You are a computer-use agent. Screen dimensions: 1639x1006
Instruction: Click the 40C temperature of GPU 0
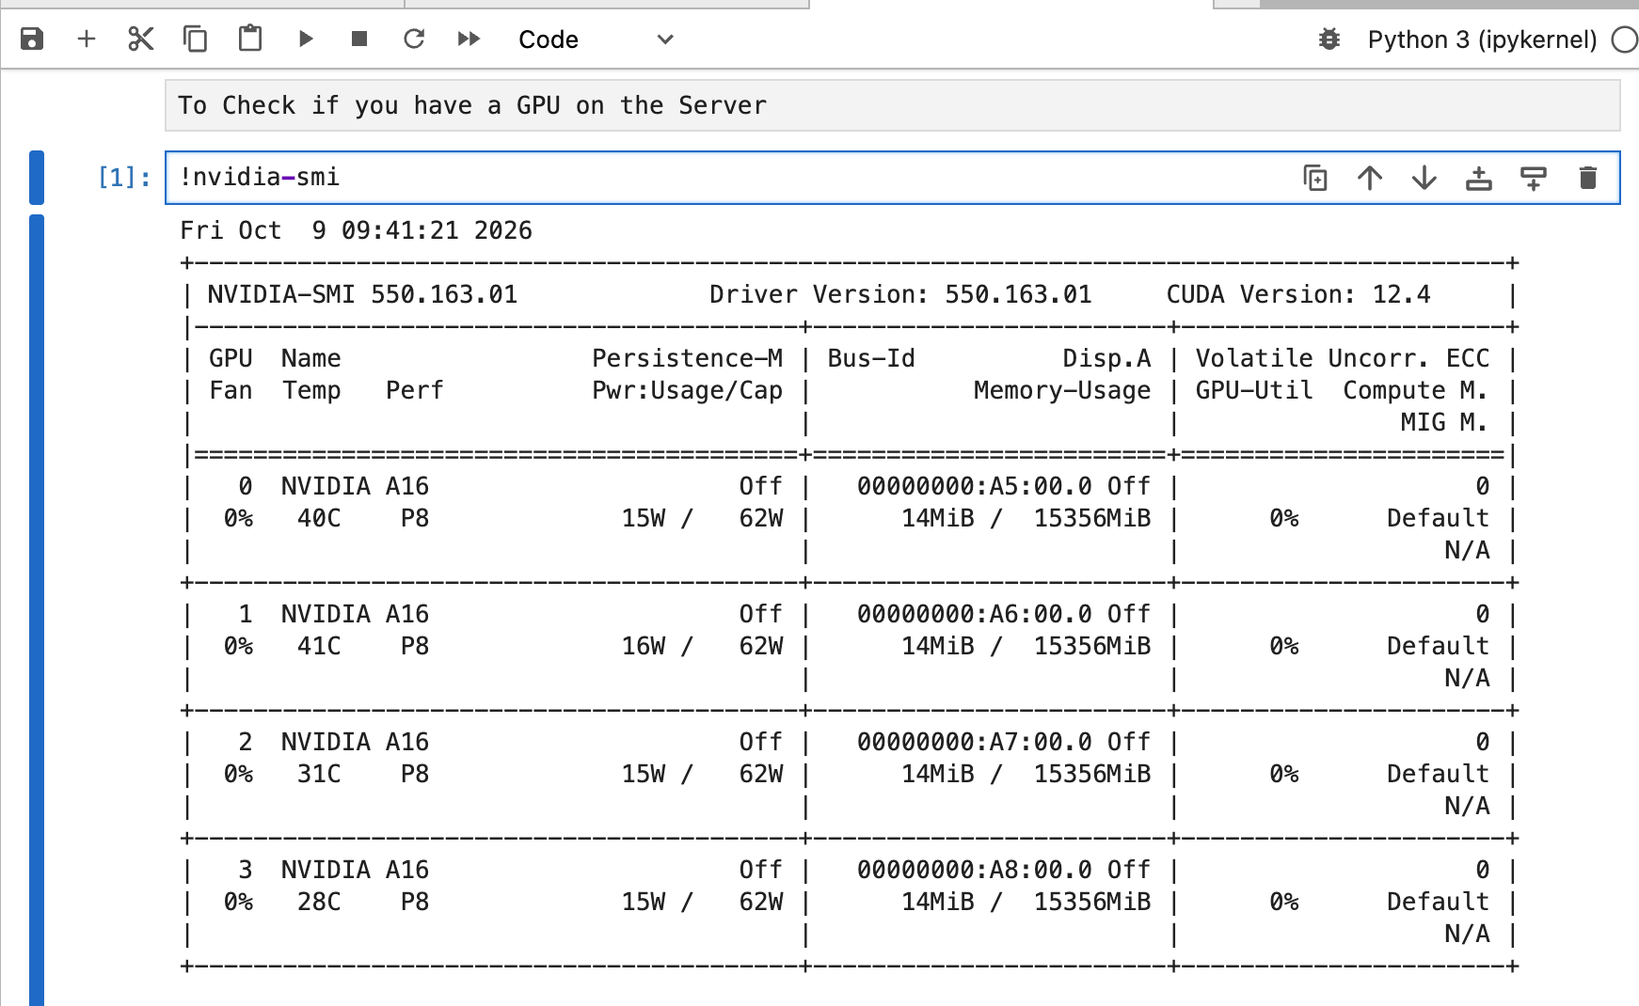[x=319, y=518]
